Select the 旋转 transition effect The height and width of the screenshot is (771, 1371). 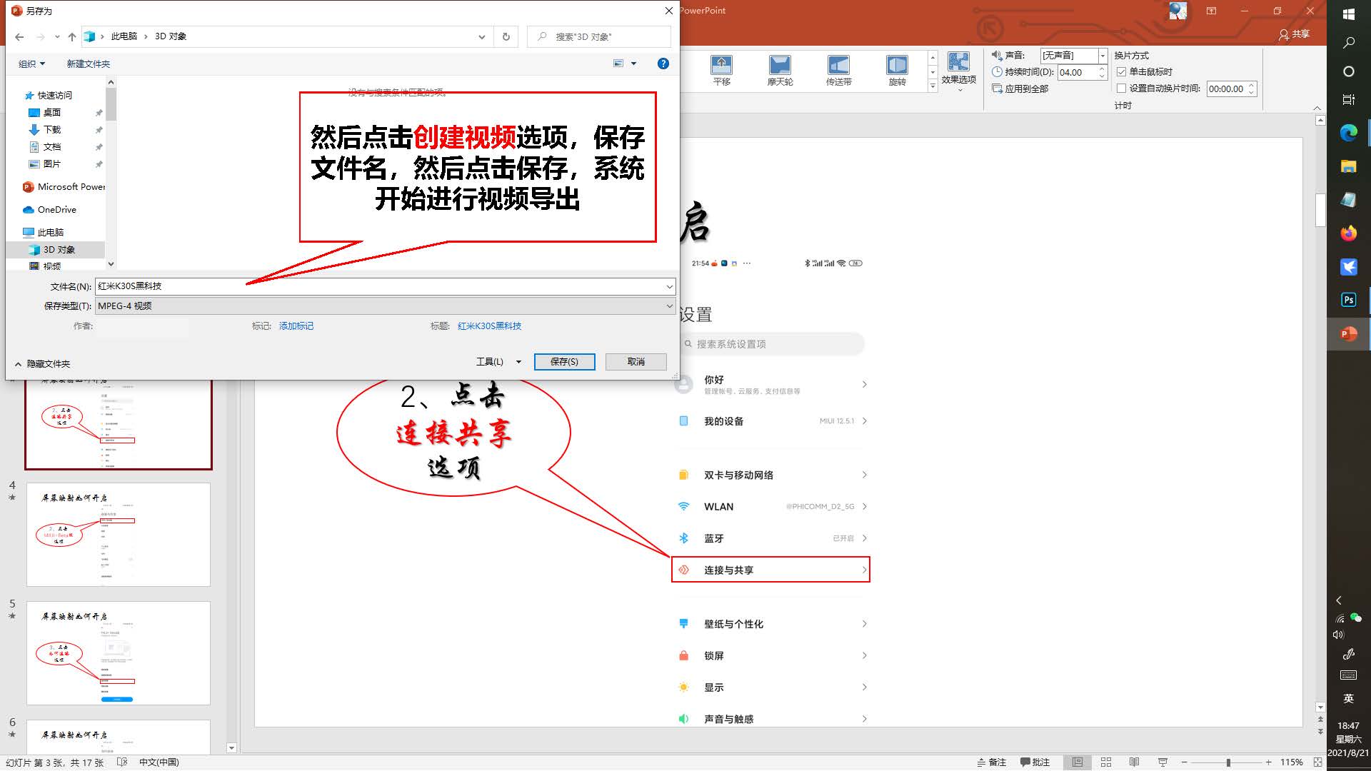[x=897, y=71]
